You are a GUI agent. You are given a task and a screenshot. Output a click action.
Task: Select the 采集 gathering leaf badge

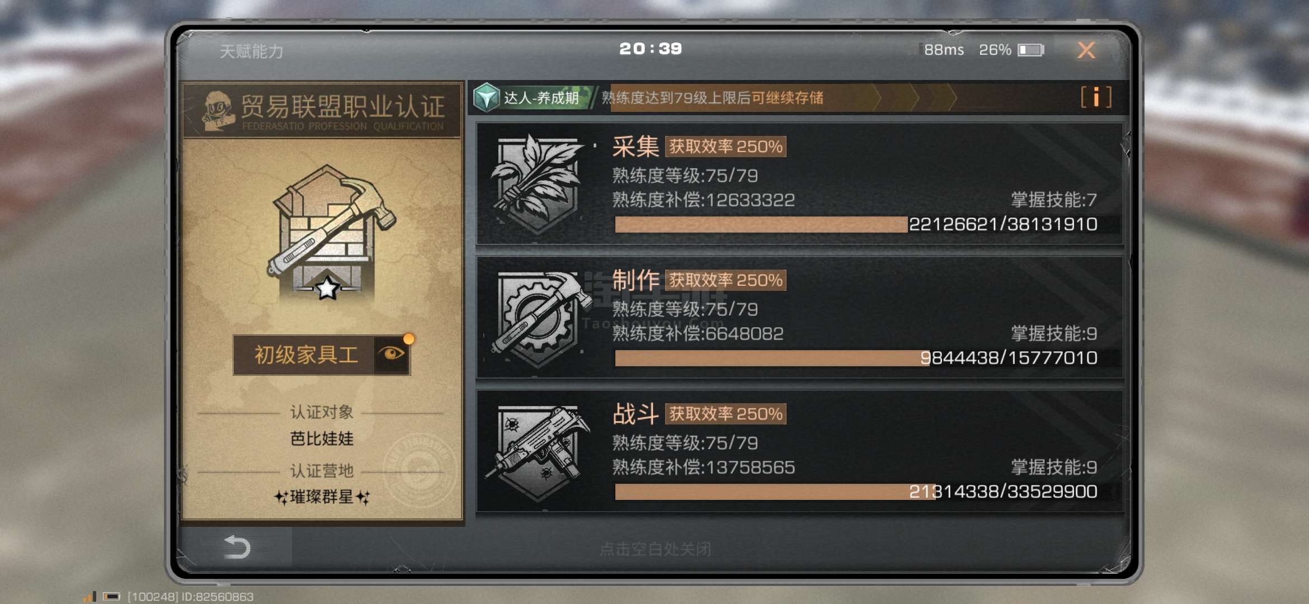pyautogui.click(x=538, y=183)
